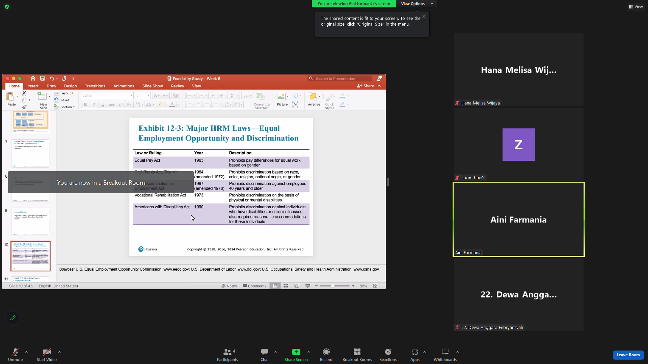Screen dimensions: 648x364
Task: Click the PowerPoint Save icon
Action: pyautogui.click(x=42, y=79)
